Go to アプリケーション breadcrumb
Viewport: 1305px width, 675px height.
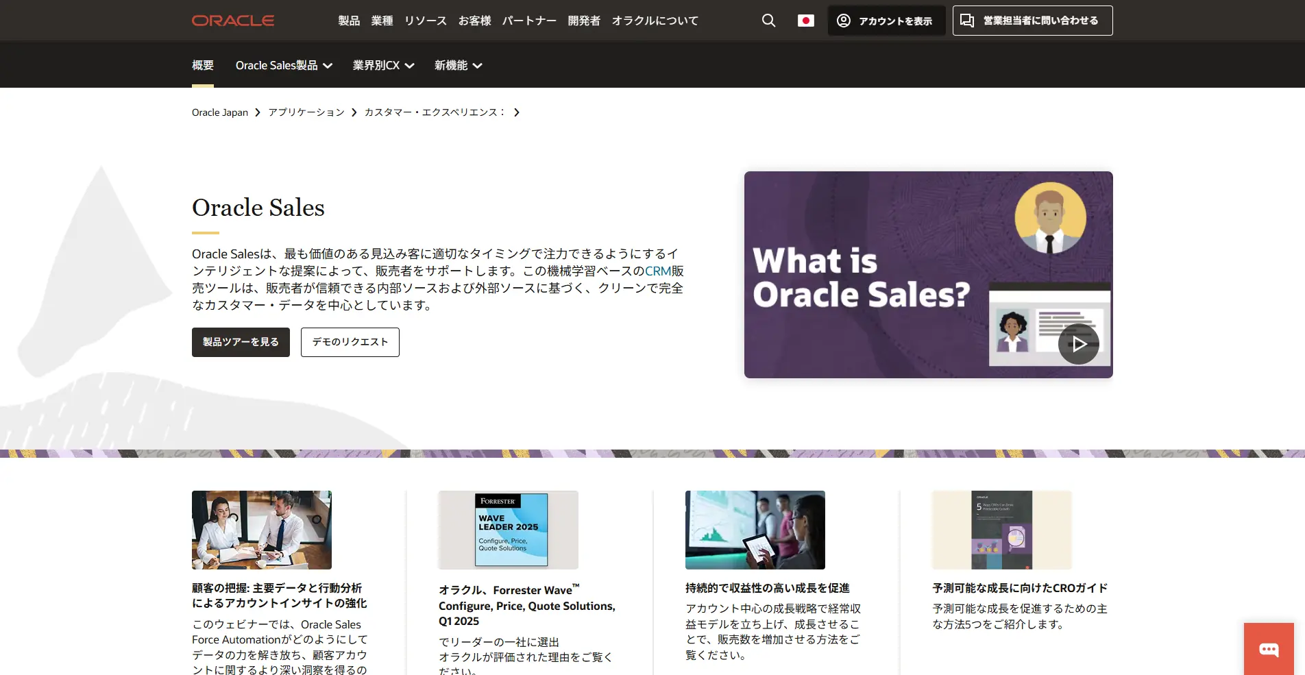[x=306, y=112]
